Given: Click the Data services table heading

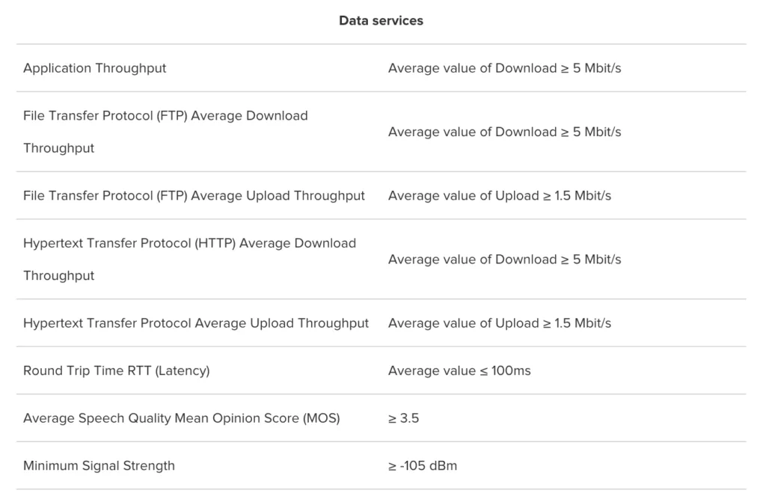Looking at the screenshot, I should click(x=381, y=20).
